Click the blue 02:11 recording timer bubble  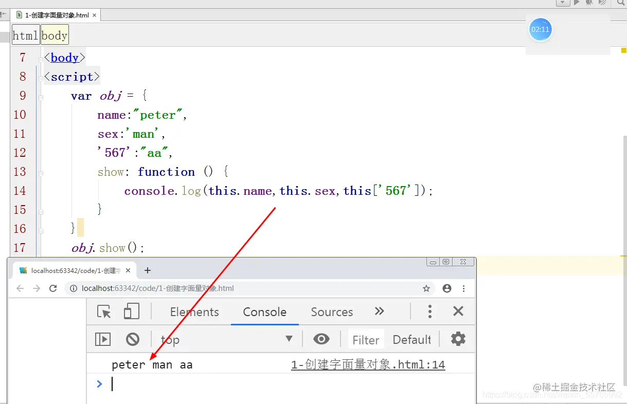(x=540, y=29)
